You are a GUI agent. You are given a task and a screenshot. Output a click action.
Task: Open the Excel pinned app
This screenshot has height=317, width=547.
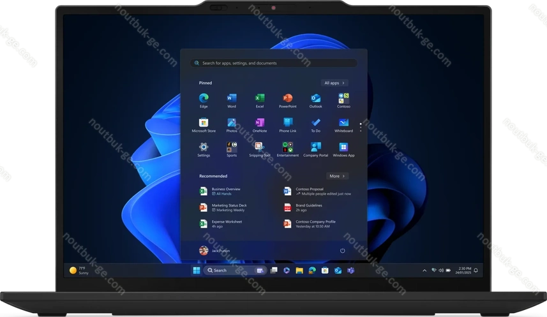(x=260, y=98)
